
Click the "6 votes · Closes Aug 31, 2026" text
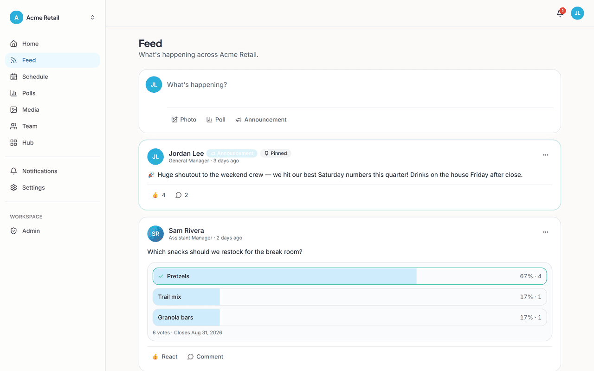[187, 333]
